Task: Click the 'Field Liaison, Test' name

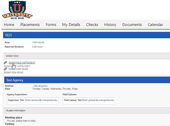Action: [x=73, y=100]
